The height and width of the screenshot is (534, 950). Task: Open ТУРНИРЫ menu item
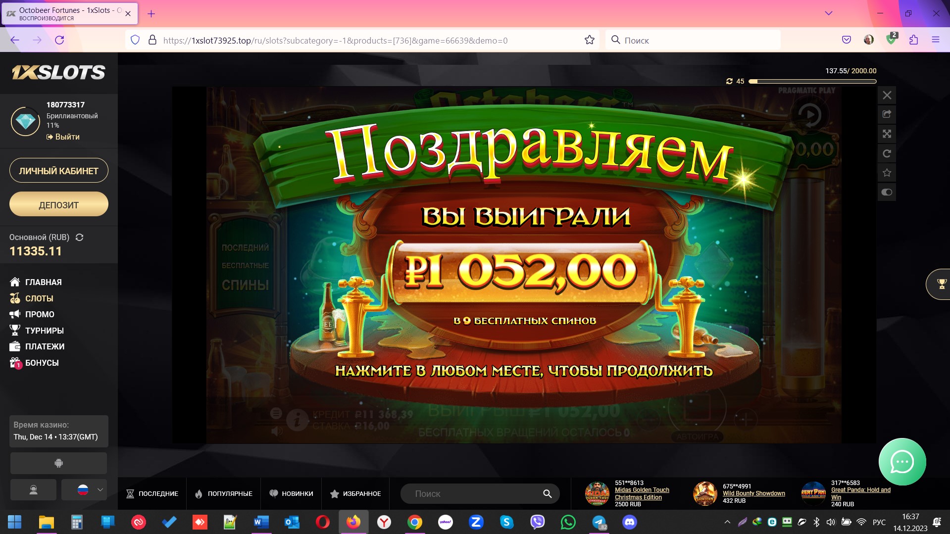pyautogui.click(x=37, y=331)
